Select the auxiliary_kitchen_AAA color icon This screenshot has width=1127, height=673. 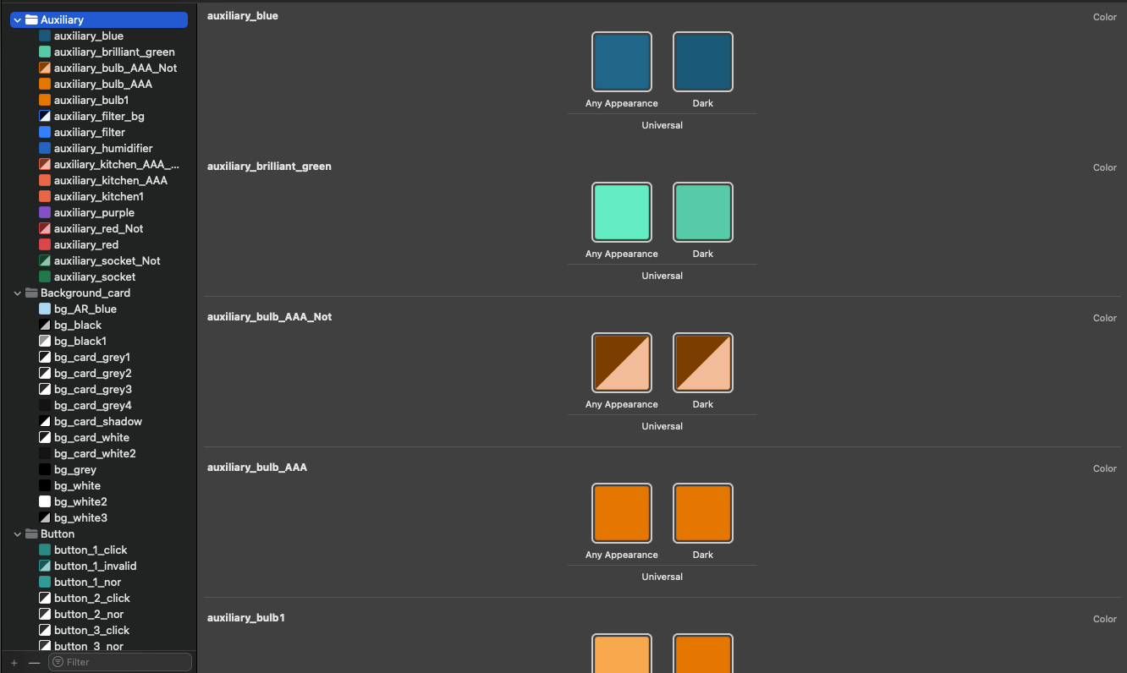(x=45, y=181)
